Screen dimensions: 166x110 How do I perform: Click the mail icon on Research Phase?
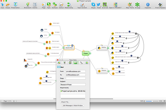pos(68,46)
